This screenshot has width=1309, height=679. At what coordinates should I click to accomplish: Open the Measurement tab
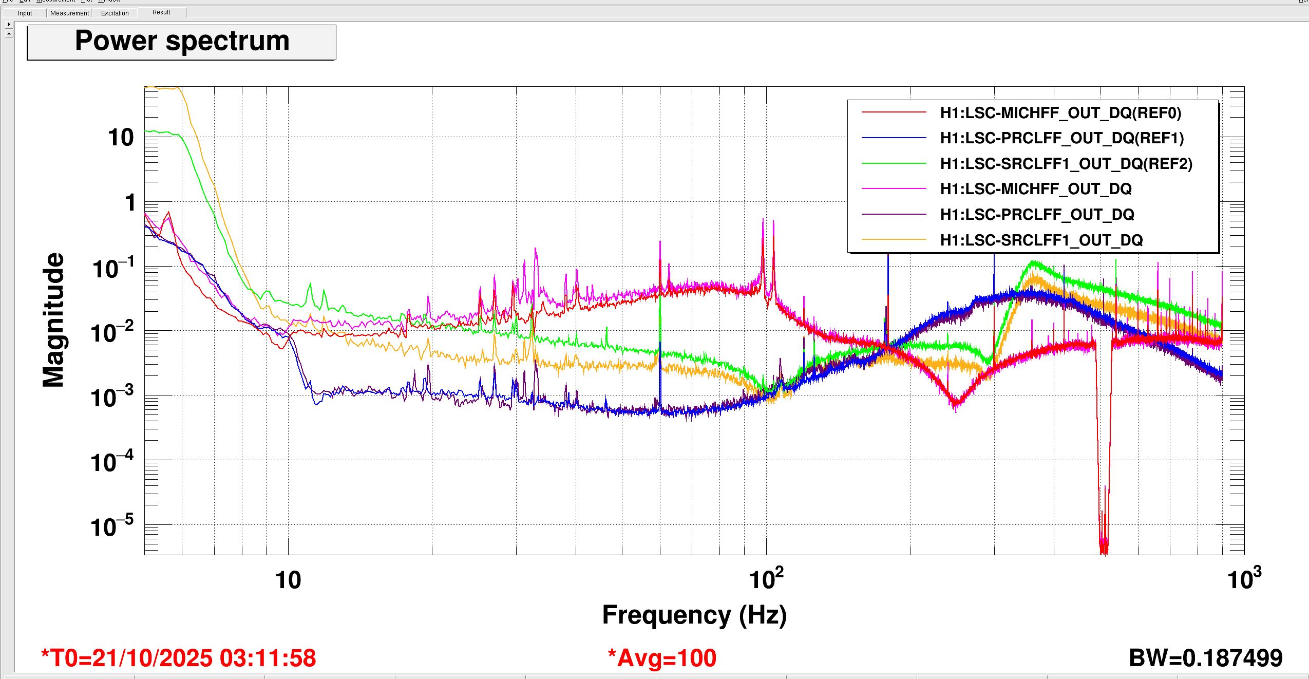tap(69, 13)
